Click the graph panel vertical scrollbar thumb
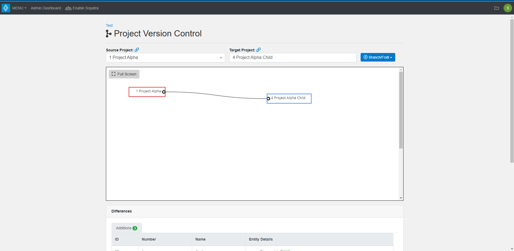 click(x=401, y=110)
